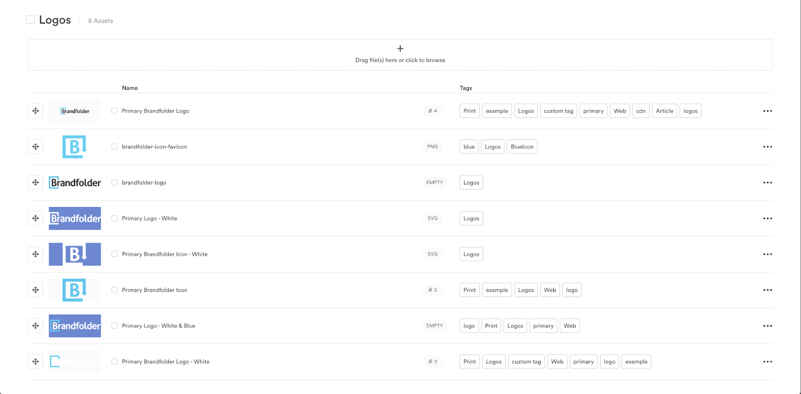Open more options for brandfolder-icon-favicon
This screenshot has width=801, height=394.
[767, 147]
